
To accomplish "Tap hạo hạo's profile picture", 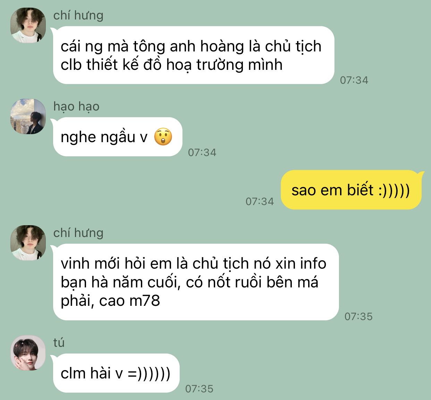I will (x=28, y=116).
